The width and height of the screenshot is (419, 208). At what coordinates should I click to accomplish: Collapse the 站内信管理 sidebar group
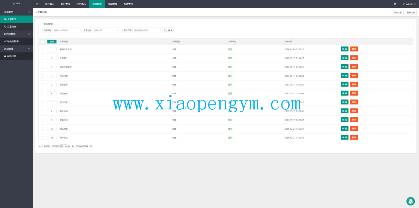(x=16, y=34)
